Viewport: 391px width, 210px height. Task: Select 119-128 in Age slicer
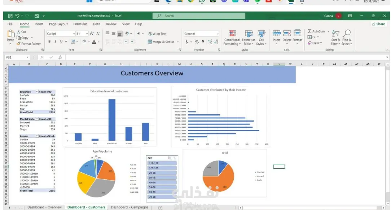(x=162, y=163)
